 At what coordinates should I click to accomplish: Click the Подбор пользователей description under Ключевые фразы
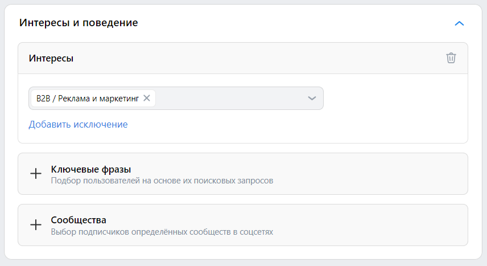(x=162, y=181)
